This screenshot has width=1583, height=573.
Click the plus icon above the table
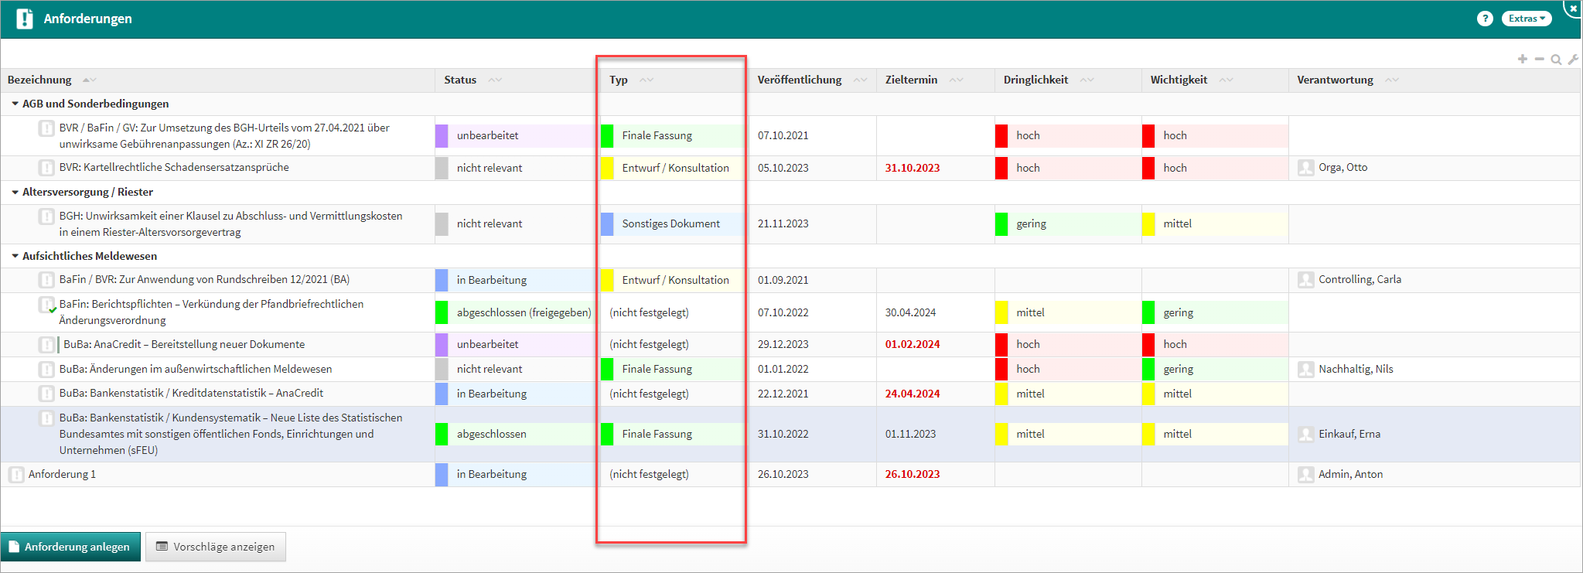(1522, 60)
